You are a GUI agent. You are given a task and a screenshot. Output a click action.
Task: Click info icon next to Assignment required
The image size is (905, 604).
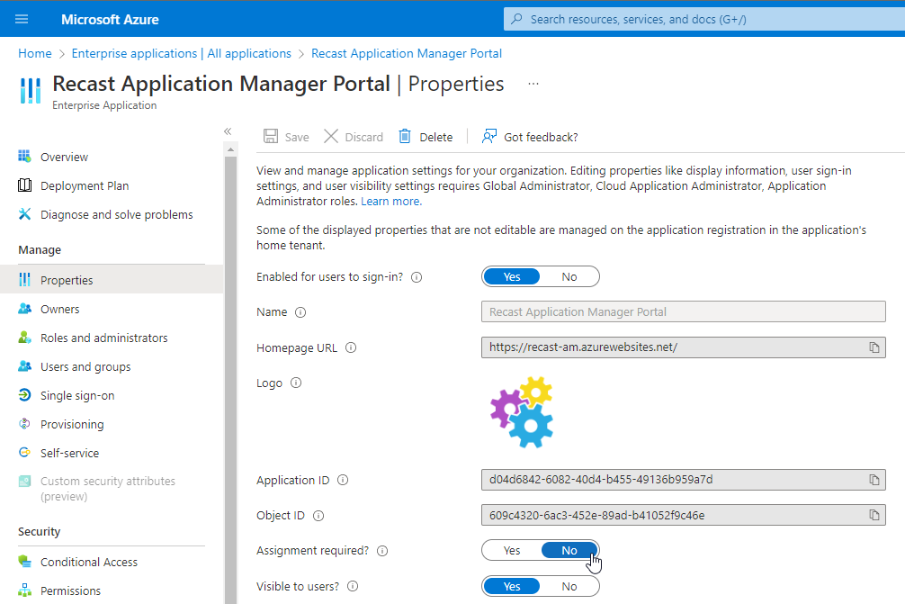click(x=382, y=551)
